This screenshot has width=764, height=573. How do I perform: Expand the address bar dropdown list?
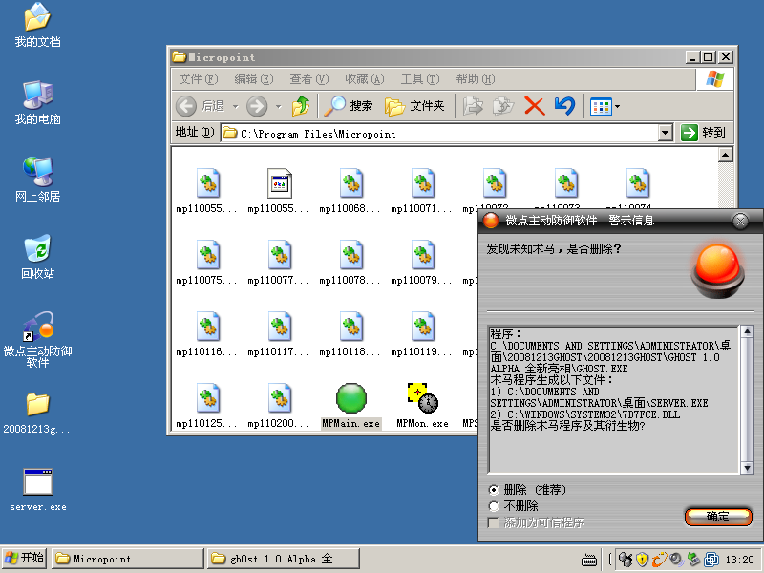(x=665, y=133)
